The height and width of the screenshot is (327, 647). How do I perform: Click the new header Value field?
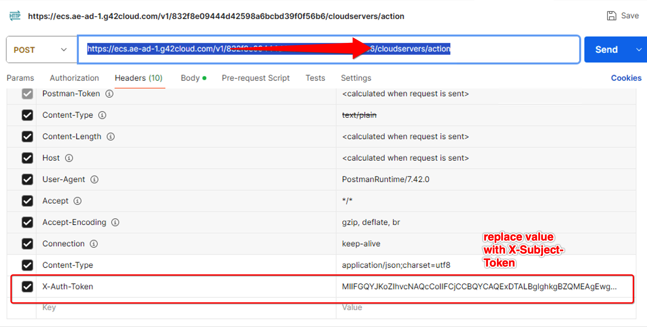point(486,307)
